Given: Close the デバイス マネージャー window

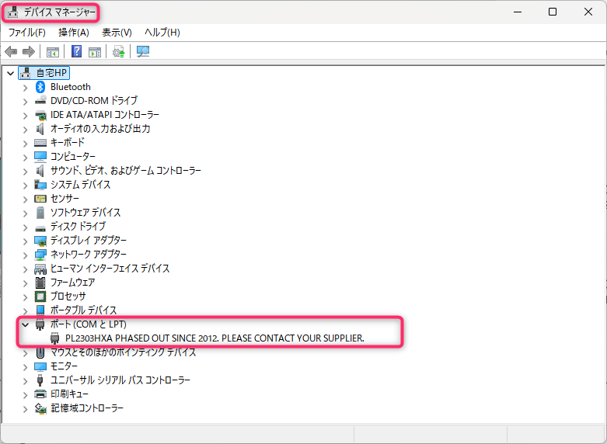Looking at the screenshot, I should 588,12.
